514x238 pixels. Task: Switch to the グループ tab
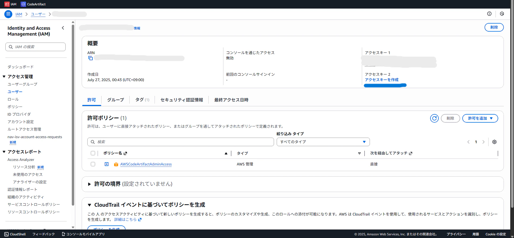click(115, 100)
